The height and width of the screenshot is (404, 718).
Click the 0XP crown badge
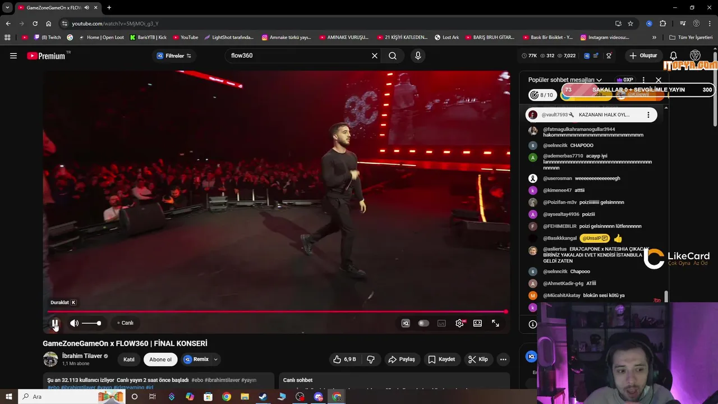(625, 80)
